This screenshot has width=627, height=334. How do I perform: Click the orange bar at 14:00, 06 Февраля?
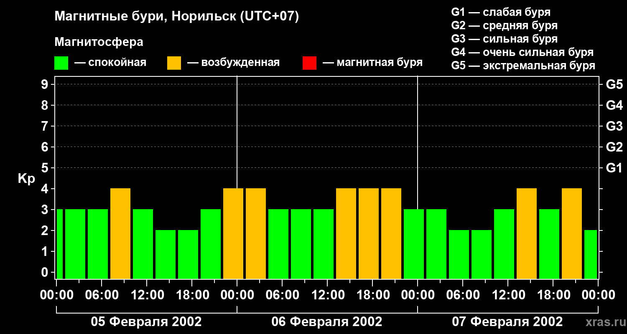[346, 233]
